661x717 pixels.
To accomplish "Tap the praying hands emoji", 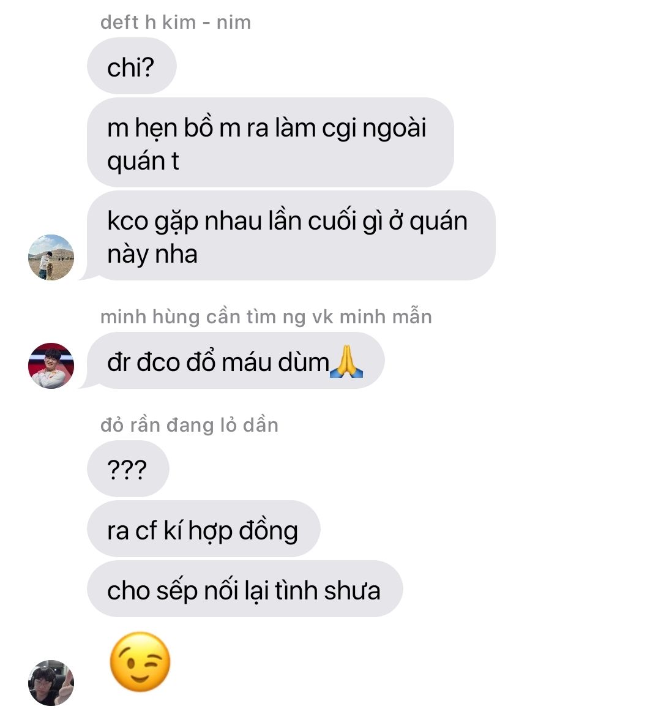I will [346, 362].
